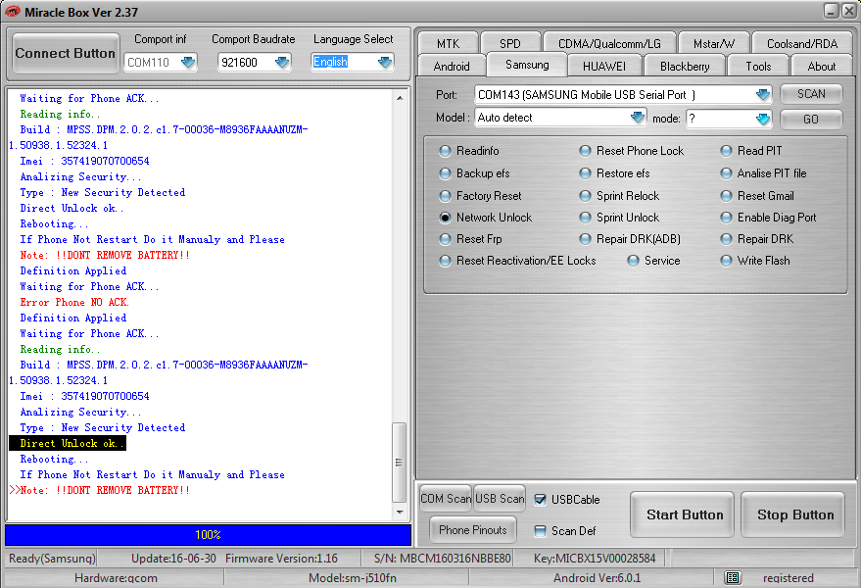This screenshot has width=861, height=588.
Task: Switch to the Android tab
Action: (452, 66)
